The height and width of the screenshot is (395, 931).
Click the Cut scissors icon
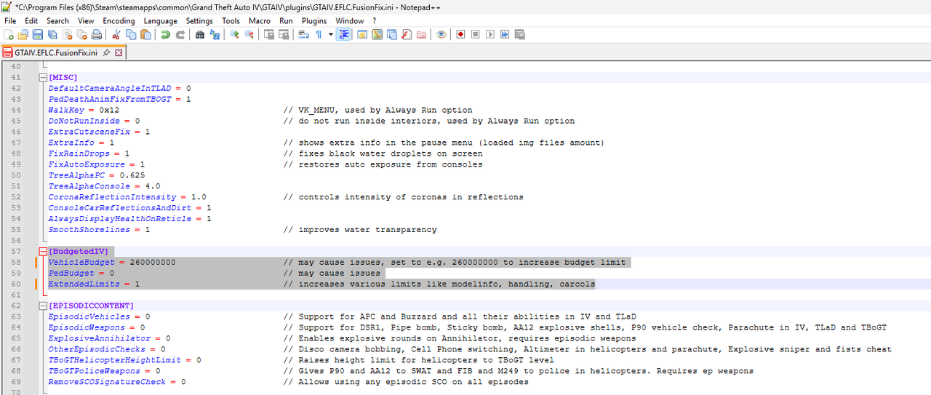pyautogui.click(x=116, y=34)
